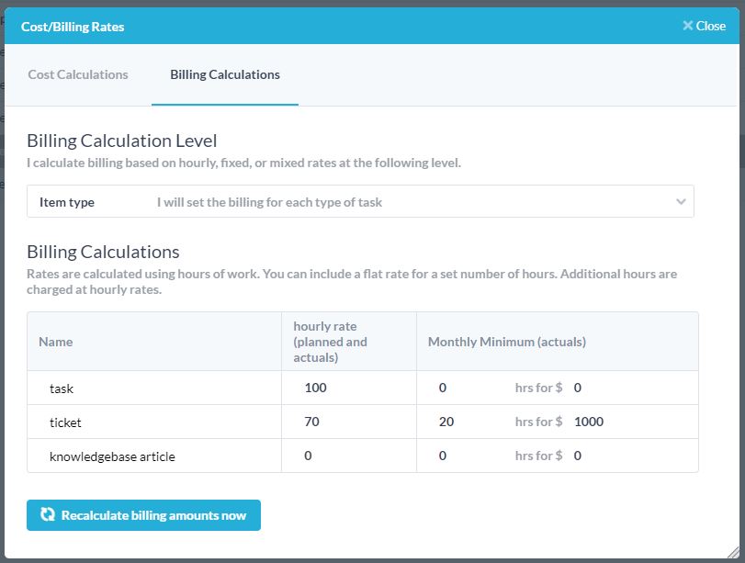Click the dropdown chevron arrow for Item type
745x563 pixels.
pos(681,202)
